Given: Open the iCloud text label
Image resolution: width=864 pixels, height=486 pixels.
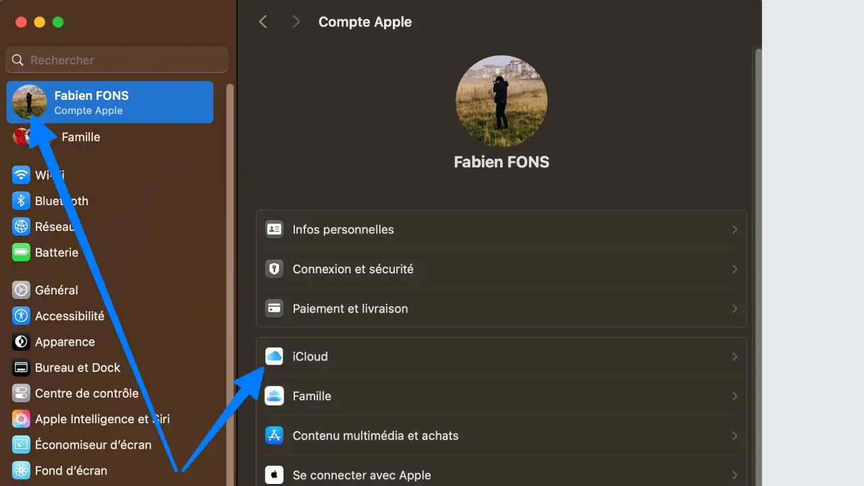Looking at the screenshot, I should [x=310, y=356].
